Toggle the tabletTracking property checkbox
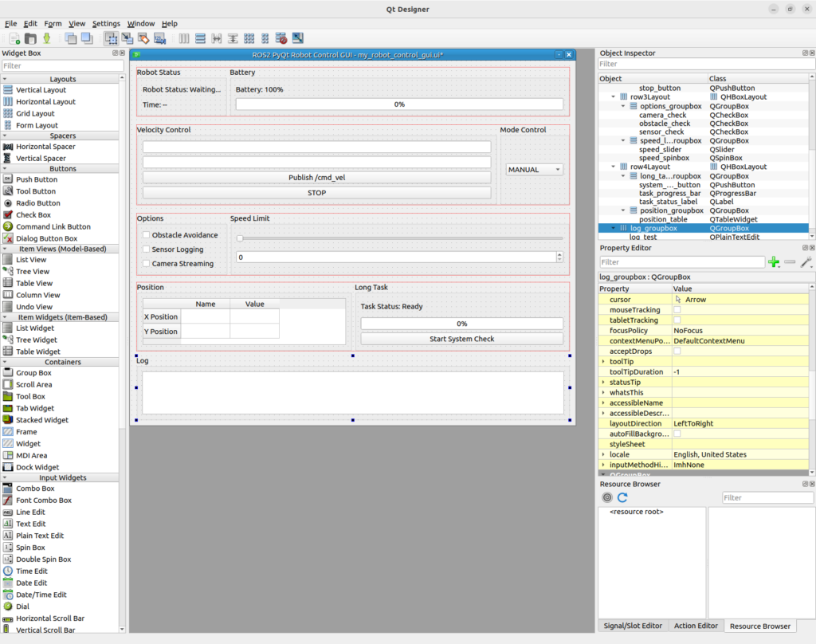 click(x=677, y=320)
